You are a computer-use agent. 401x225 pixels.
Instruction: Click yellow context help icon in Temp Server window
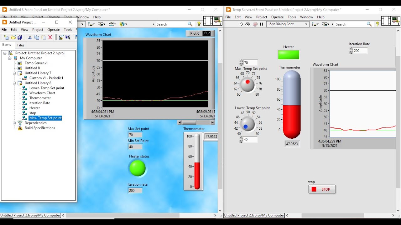pos(378,24)
